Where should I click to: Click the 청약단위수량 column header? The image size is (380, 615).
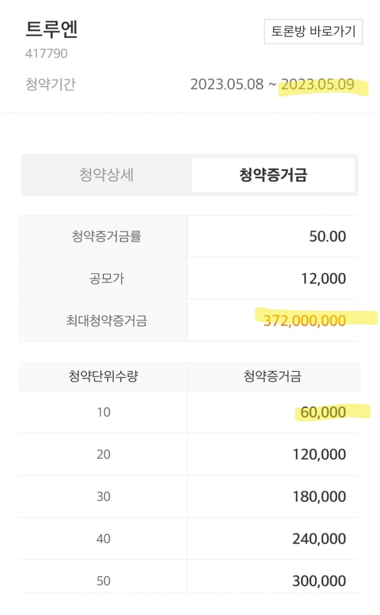103,377
